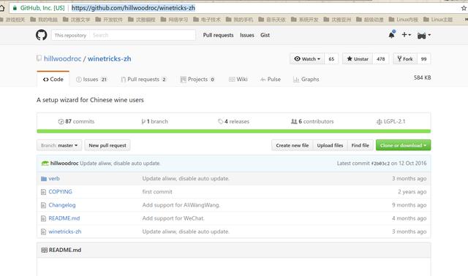View the 65 watchers count
The height and width of the screenshot is (276, 468).
point(331,58)
